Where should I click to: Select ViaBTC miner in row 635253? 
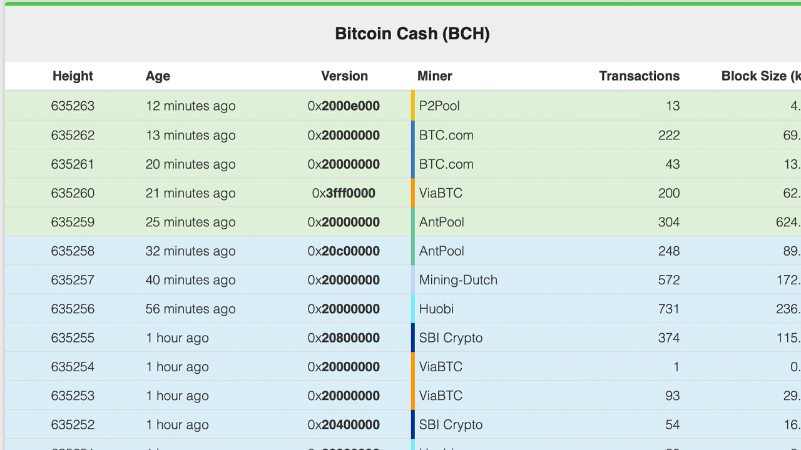pyautogui.click(x=441, y=396)
